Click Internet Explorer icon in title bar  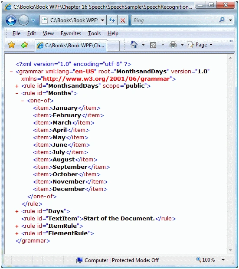pyautogui.click(x=8, y=7)
